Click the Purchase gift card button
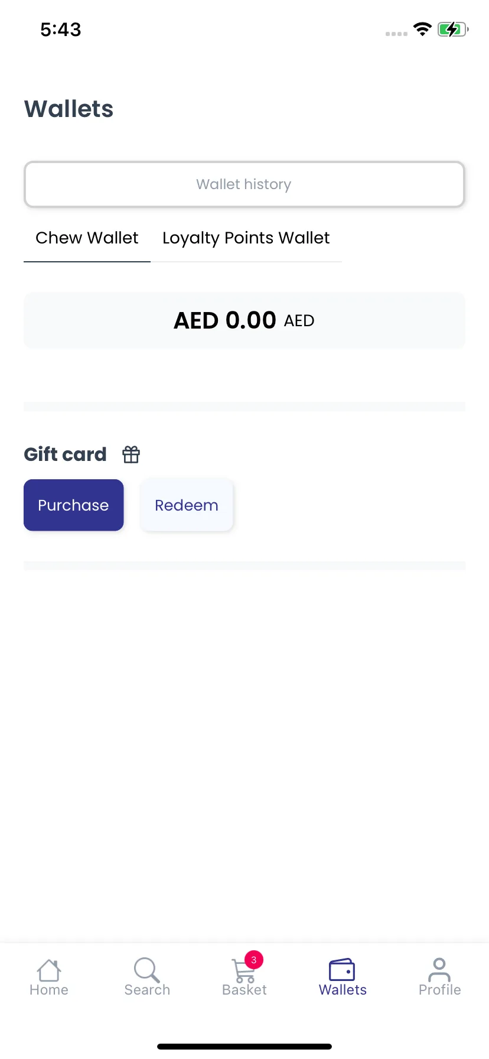Screen dimensions: 489x1059 tap(74, 505)
